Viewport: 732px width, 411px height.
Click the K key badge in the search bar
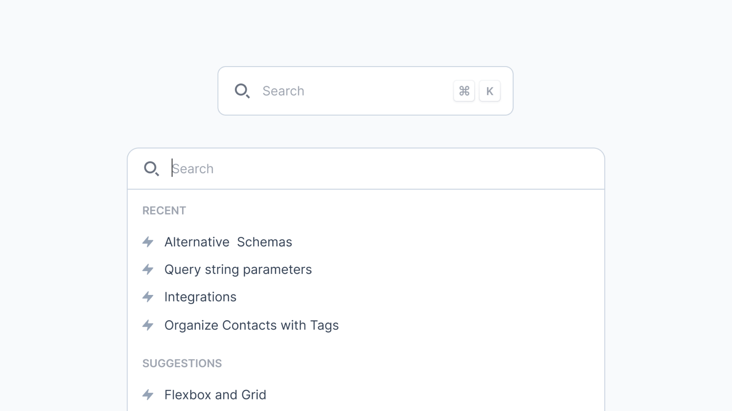(489, 91)
